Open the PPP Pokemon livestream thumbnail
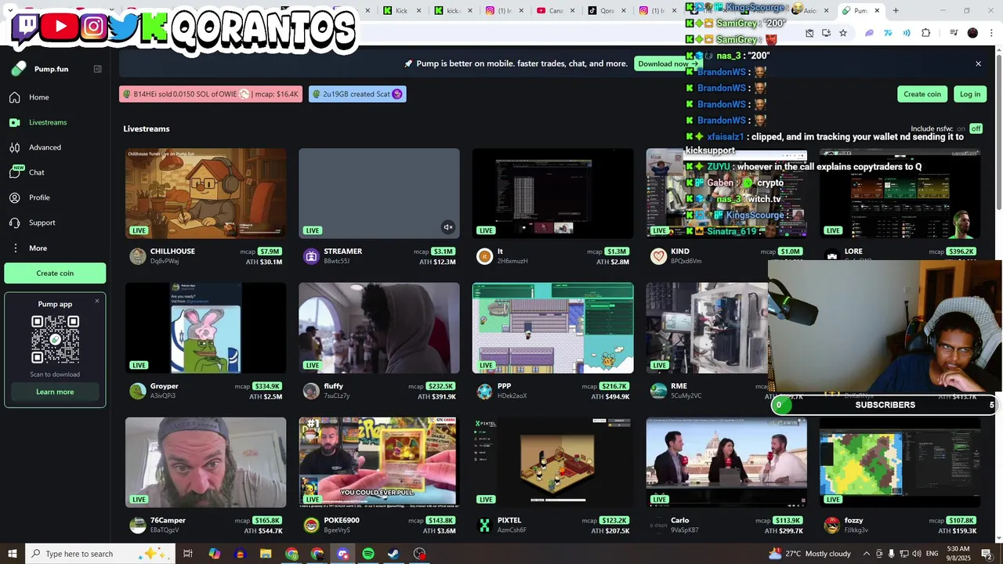This screenshot has height=564, width=1003. 552,328
